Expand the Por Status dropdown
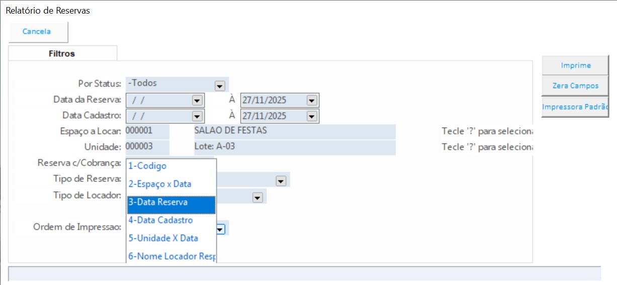The width and height of the screenshot is (617, 285). 219,86
